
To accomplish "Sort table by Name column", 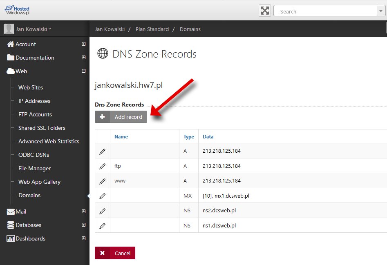I will [121, 136].
